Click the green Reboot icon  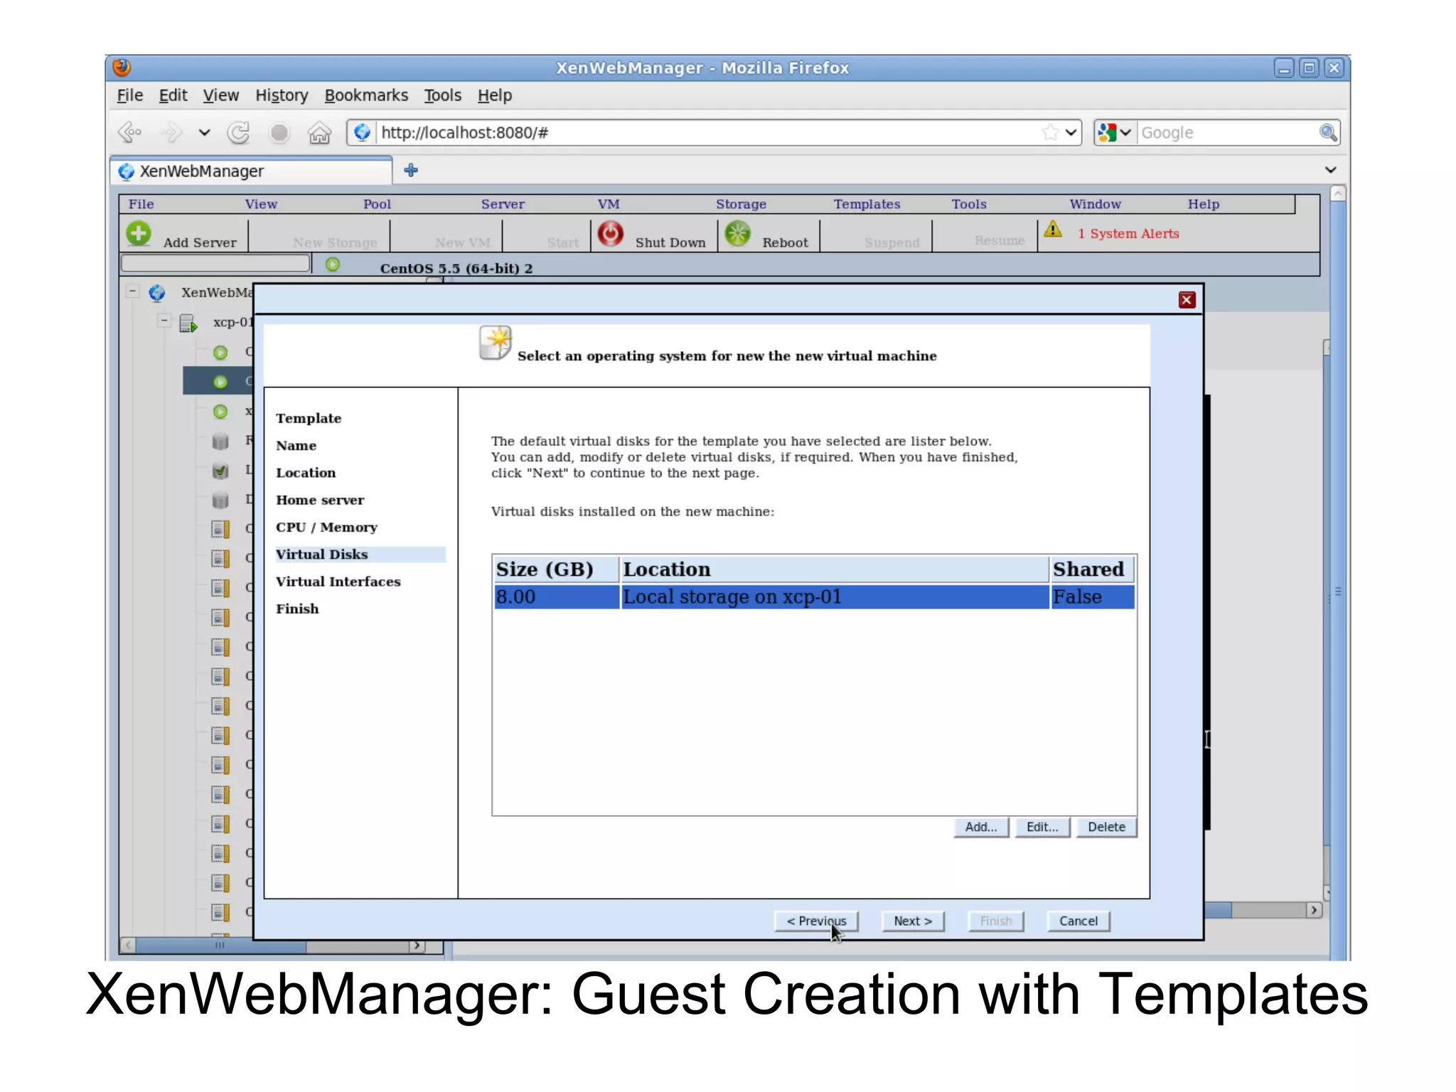[738, 233]
